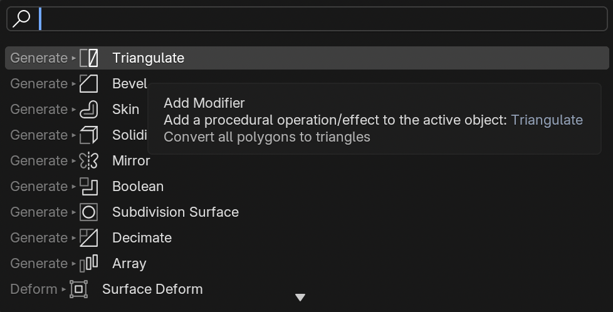Pick the Decimate entry label
613x312 pixels.
point(142,238)
